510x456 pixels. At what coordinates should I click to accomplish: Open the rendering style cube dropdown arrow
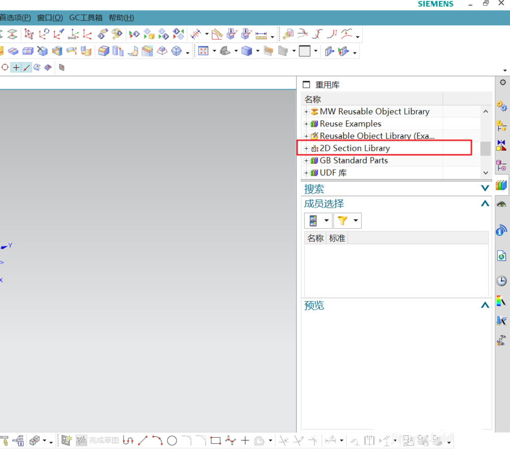[x=258, y=51]
